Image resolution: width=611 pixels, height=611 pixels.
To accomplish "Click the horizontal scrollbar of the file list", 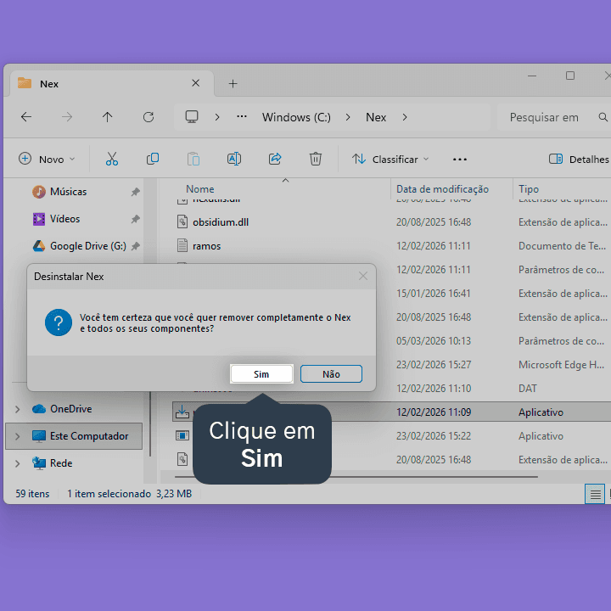I will [356, 477].
